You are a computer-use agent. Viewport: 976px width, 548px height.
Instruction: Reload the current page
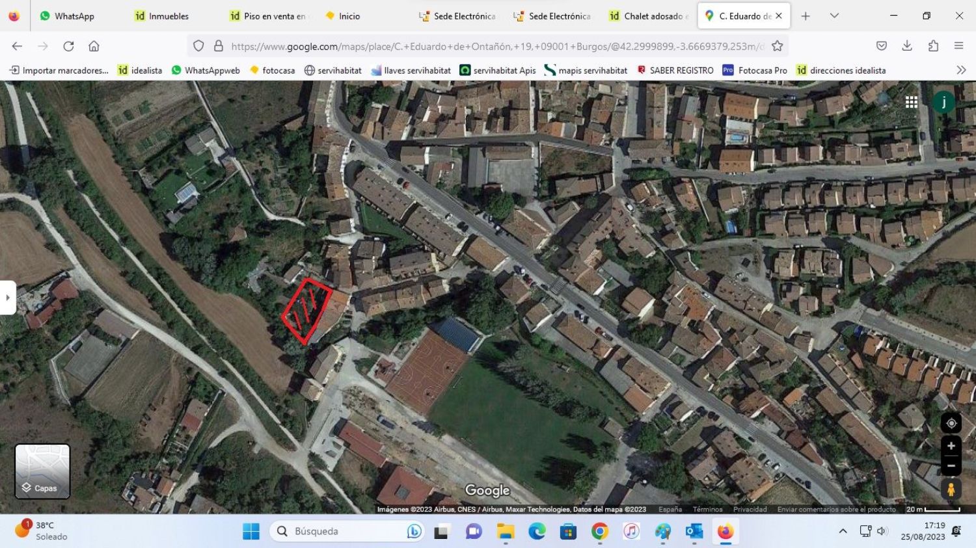coord(68,46)
